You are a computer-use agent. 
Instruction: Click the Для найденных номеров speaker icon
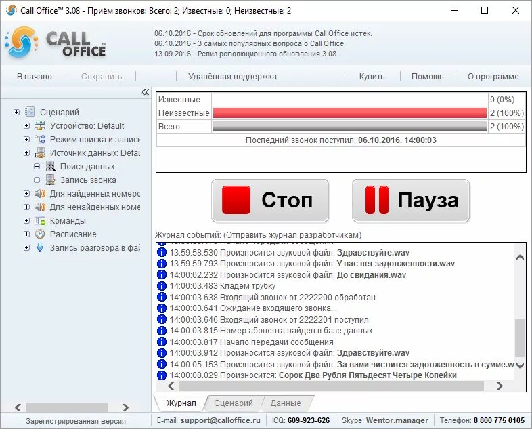coord(40,193)
